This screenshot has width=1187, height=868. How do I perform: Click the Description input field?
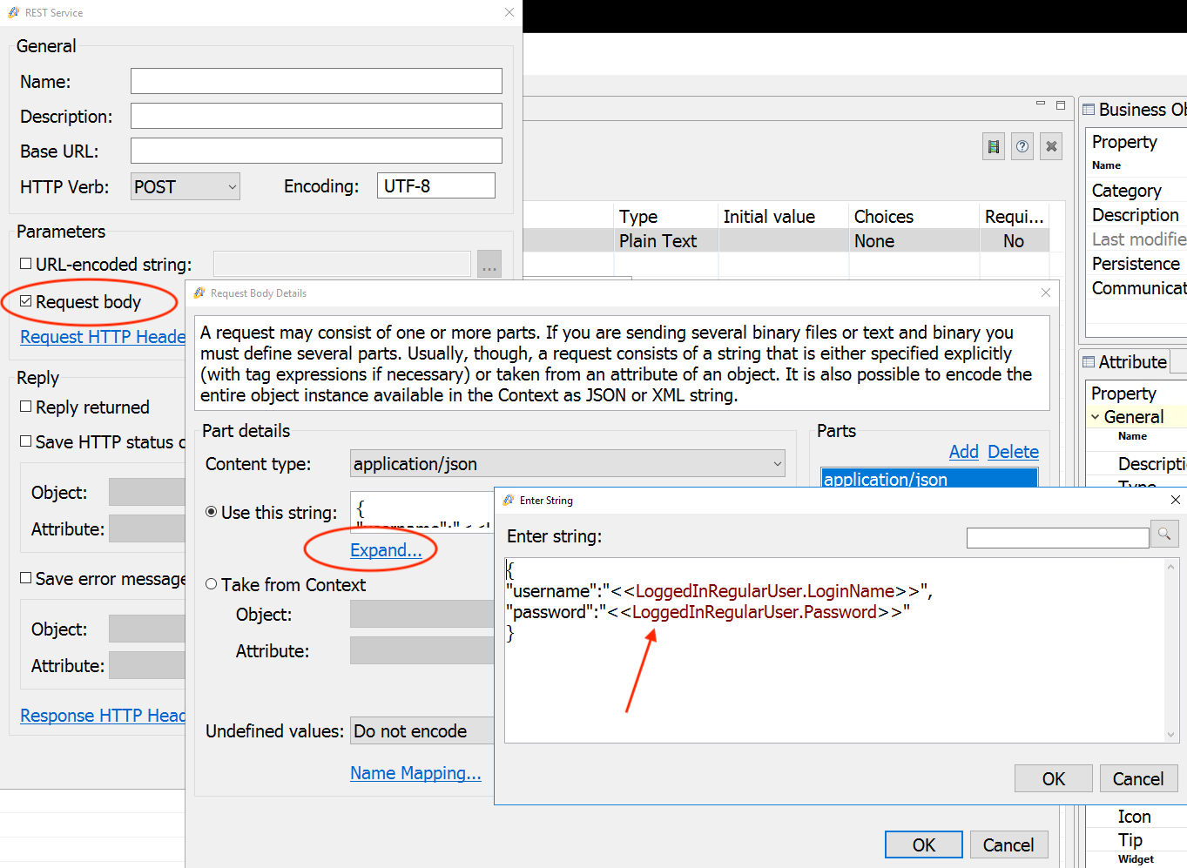coord(316,116)
